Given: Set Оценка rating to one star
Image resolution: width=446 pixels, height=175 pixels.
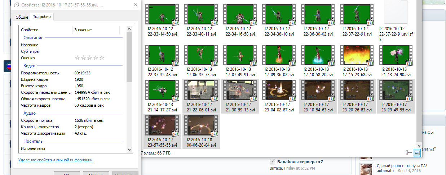Looking at the screenshot, I should pyautogui.click(x=77, y=58).
